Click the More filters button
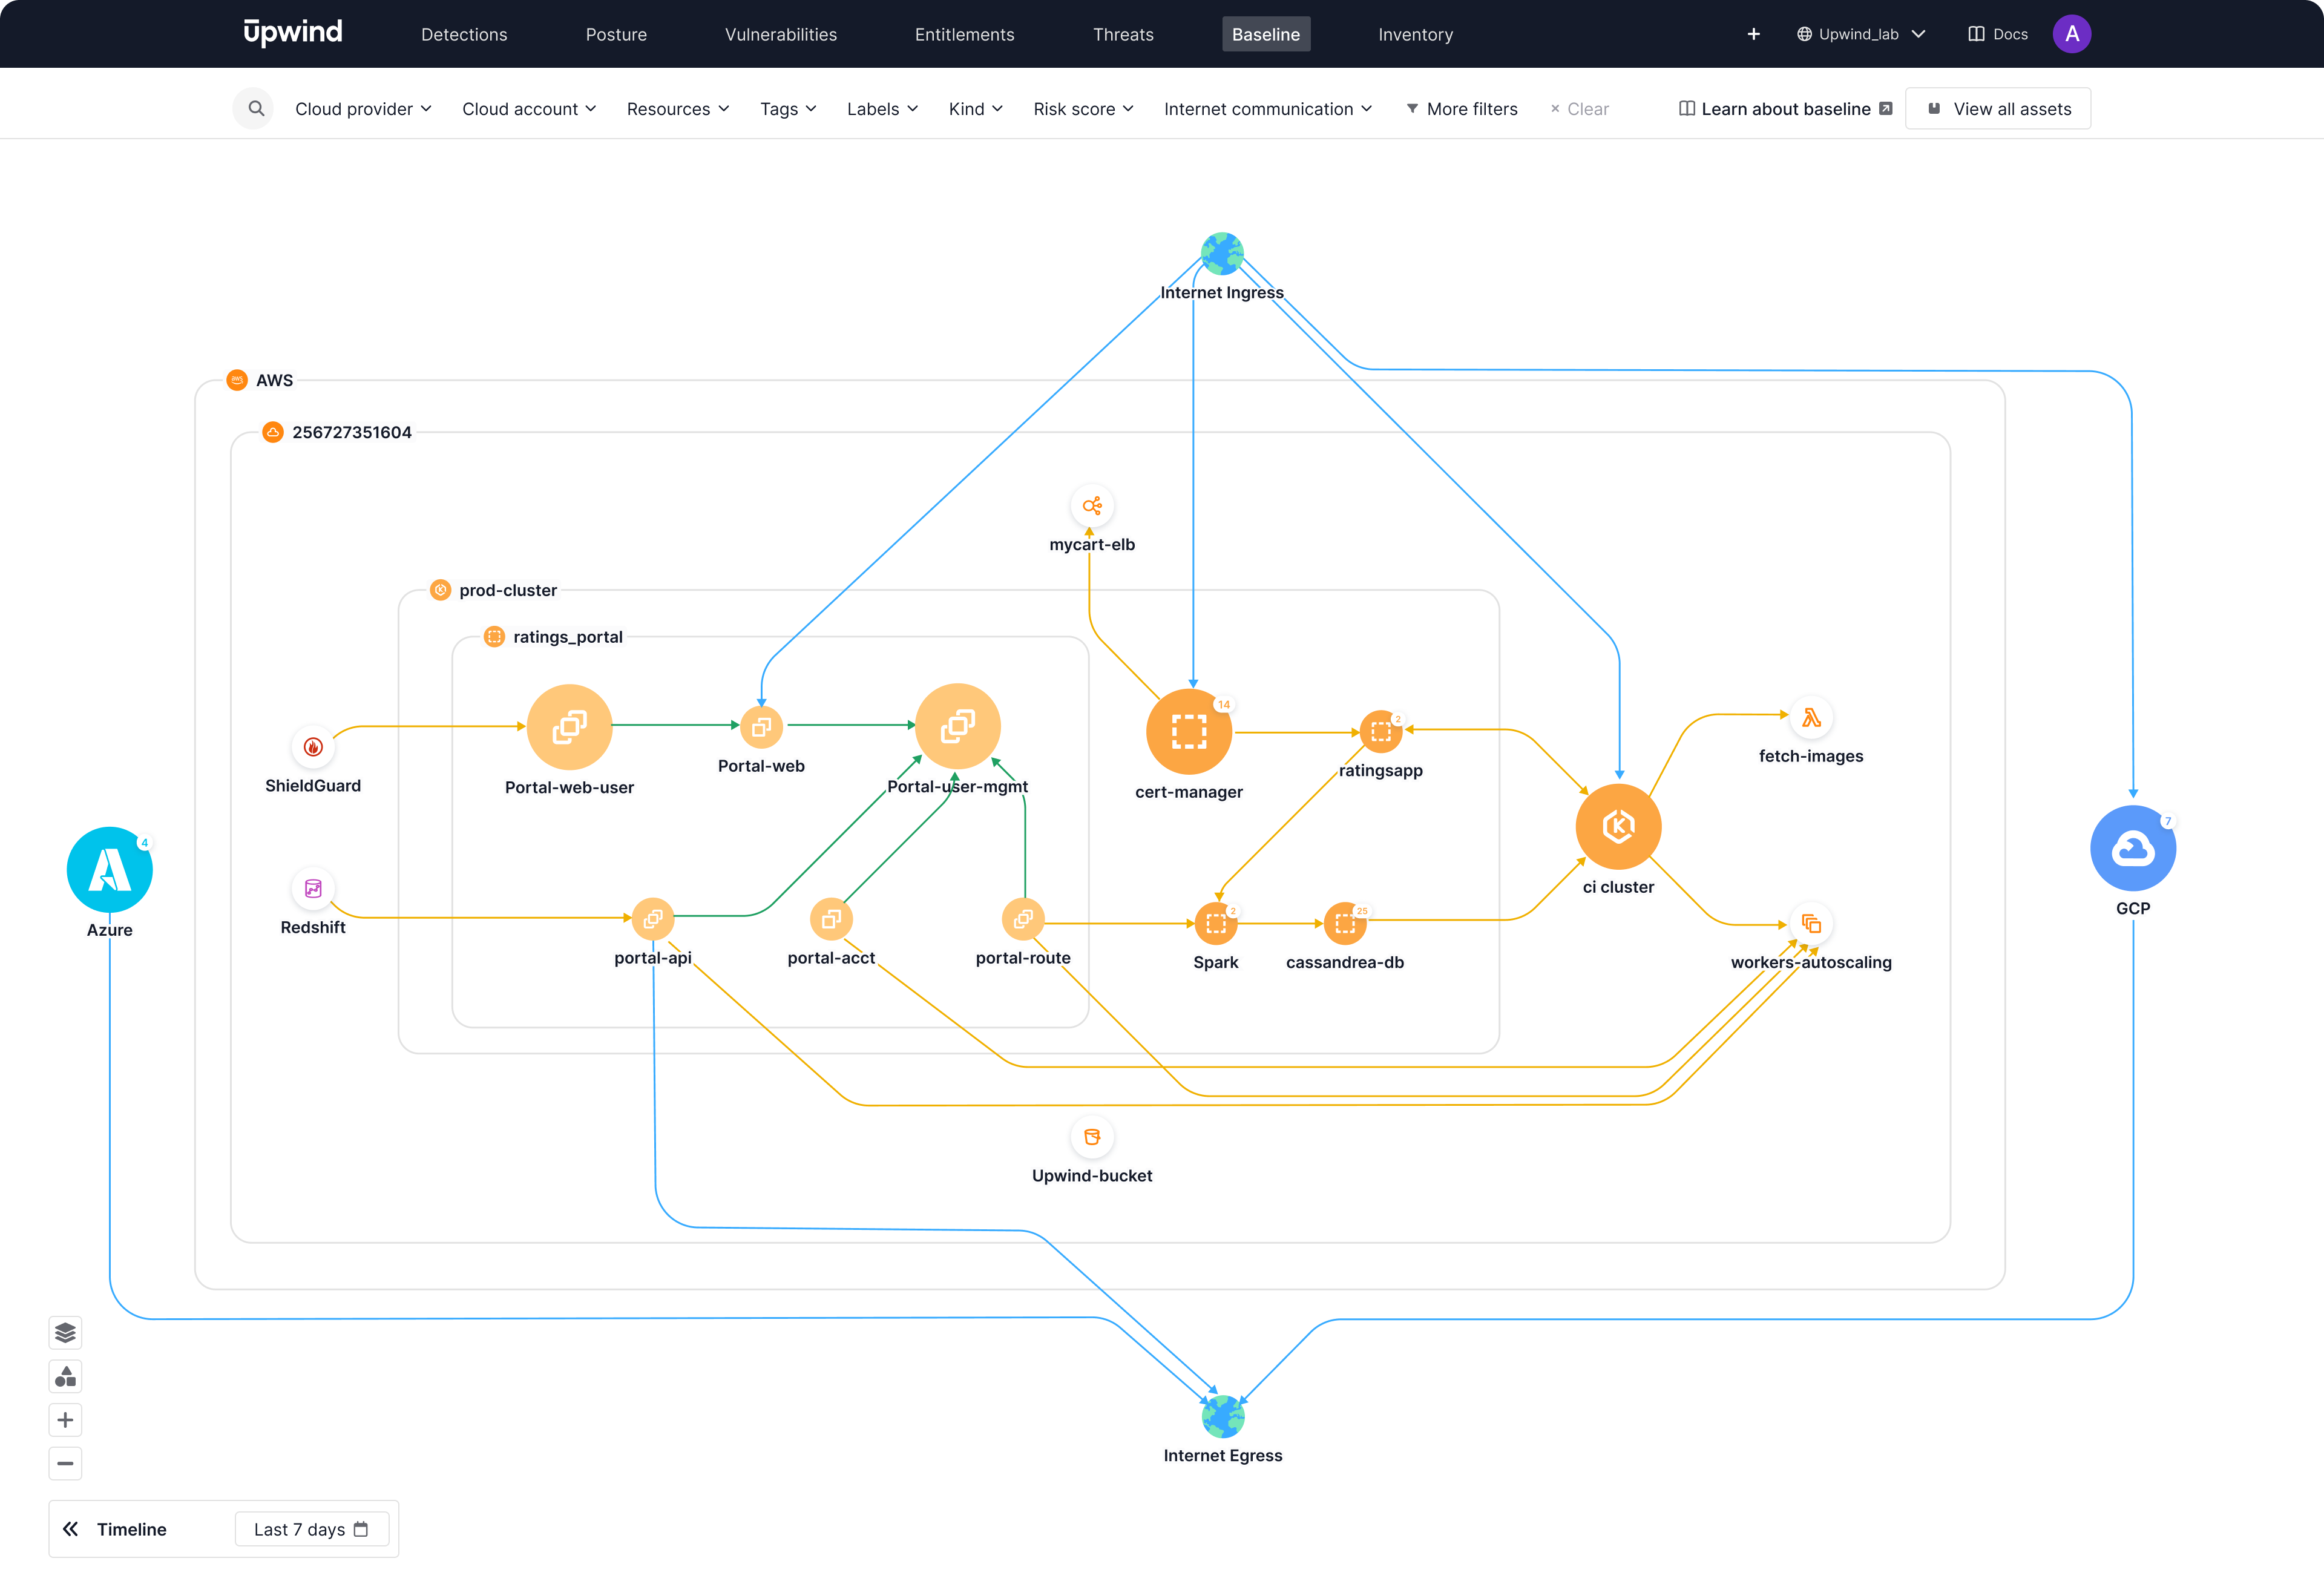This screenshot has width=2324, height=1587. coord(1462,108)
